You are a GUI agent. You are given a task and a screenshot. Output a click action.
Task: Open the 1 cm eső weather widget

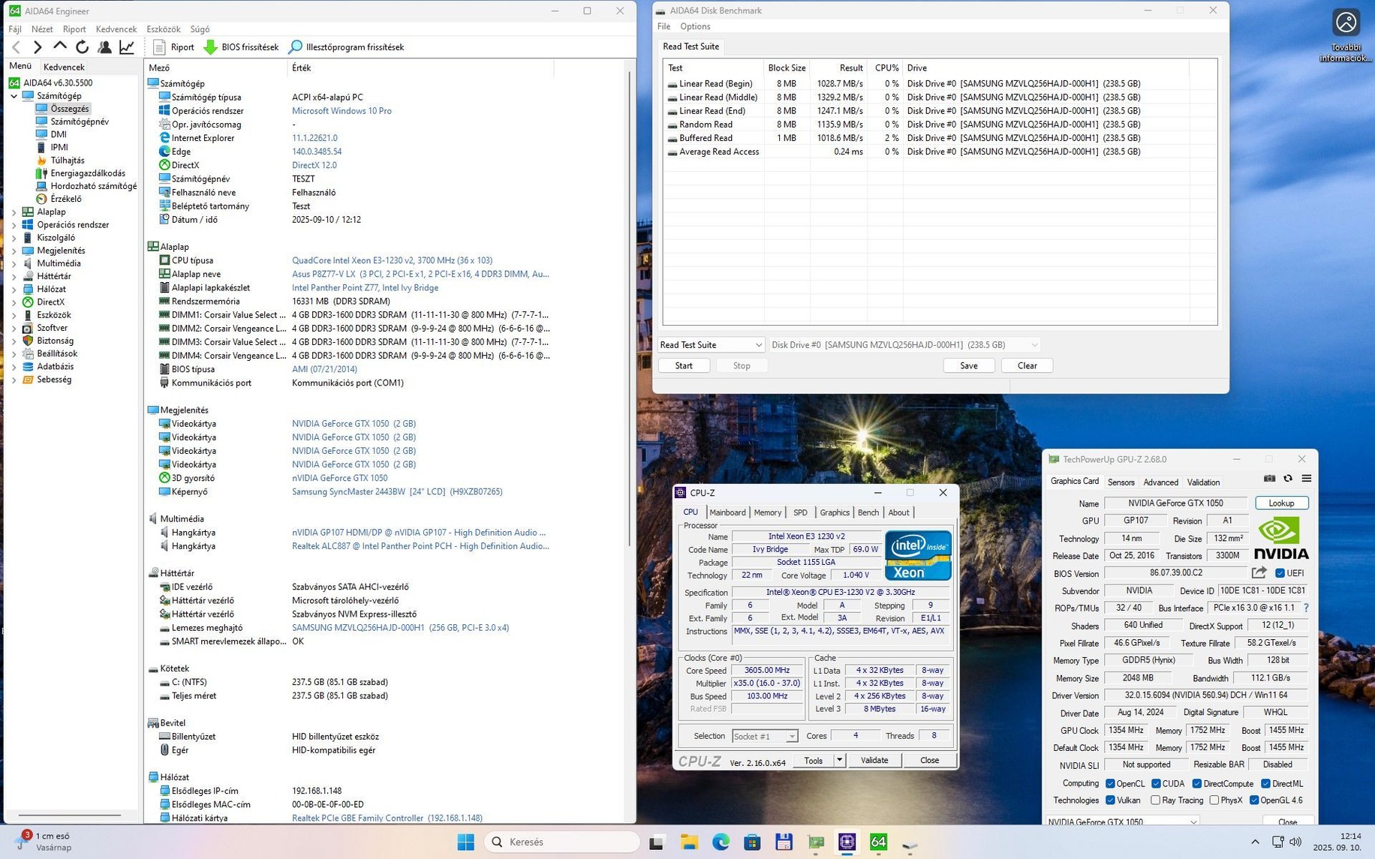point(45,842)
